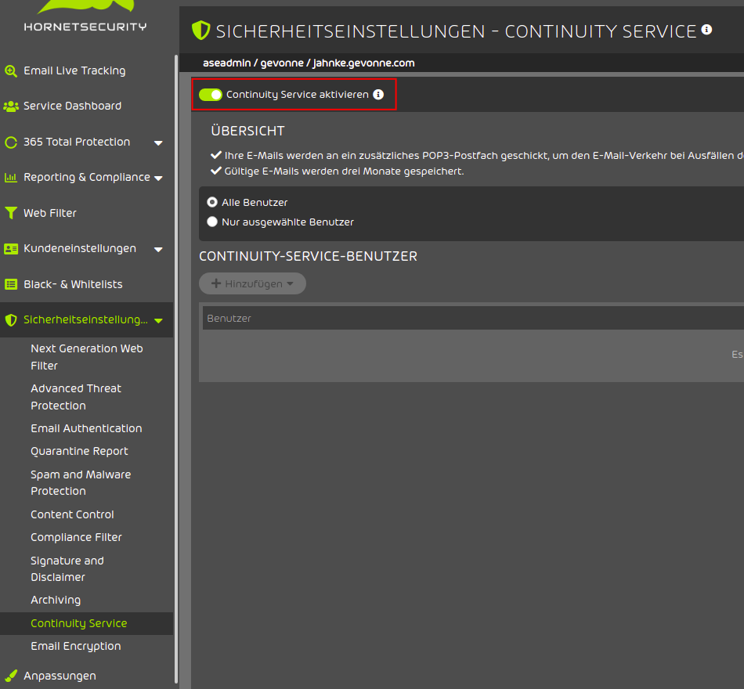The height and width of the screenshot is (689, 744).
Task: Expand the Kundeneinstellungen submenu arrow
Action: click(158, 250)
